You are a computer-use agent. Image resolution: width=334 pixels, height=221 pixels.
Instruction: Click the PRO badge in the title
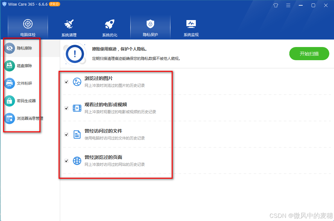point(55,4)
